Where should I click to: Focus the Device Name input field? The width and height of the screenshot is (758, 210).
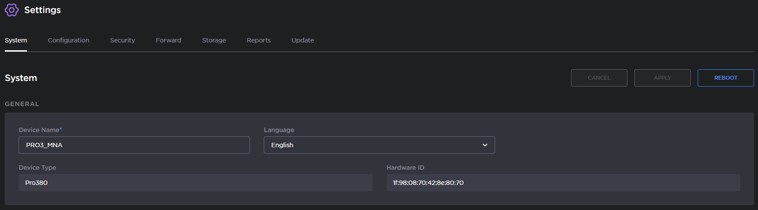(134, 145)
